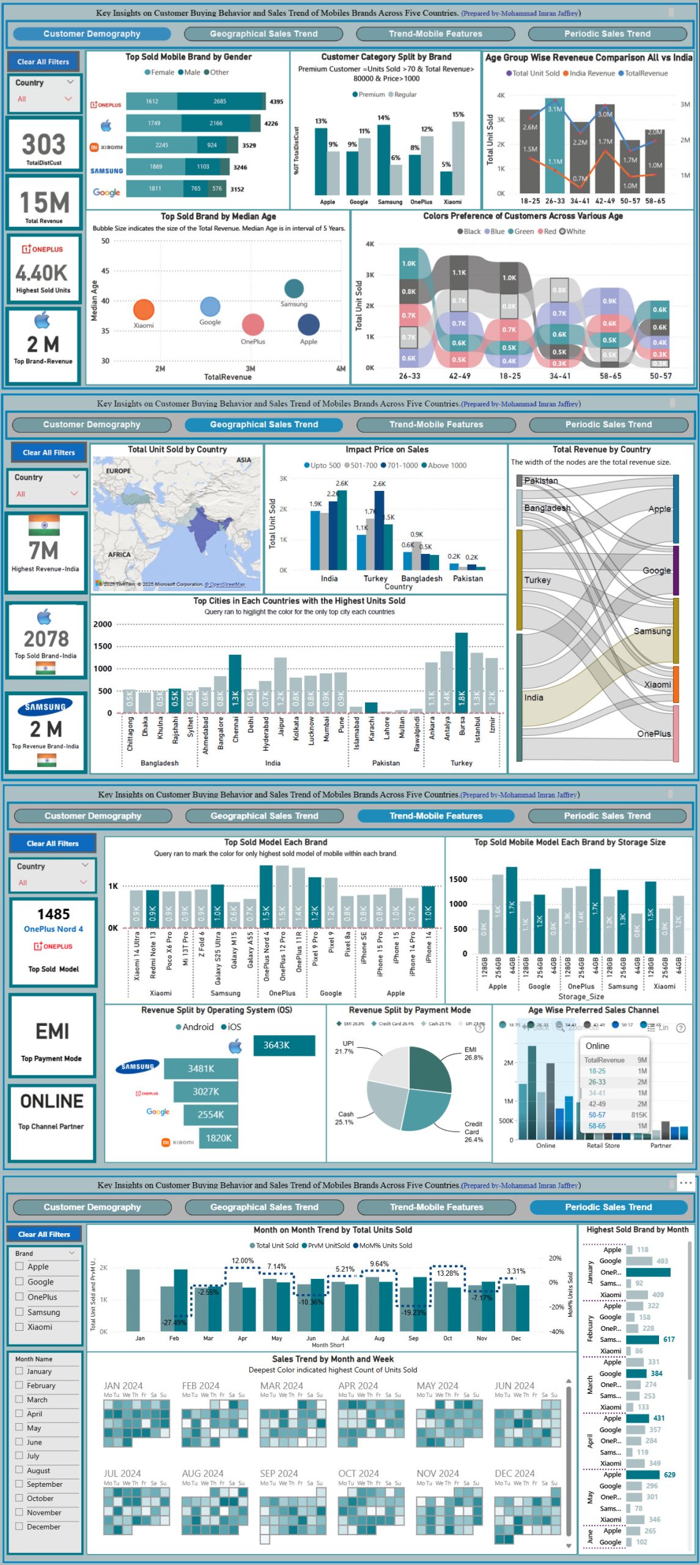Open Customer Demography tab on Periodic Sales Trend page
This screenshot has width=700, height=1565.
click(92, 1207)
